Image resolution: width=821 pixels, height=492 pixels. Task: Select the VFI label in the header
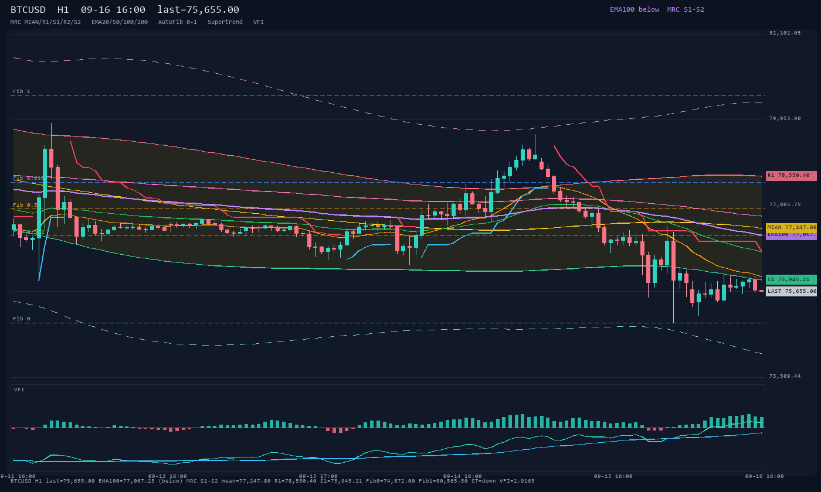pos(259,22)
